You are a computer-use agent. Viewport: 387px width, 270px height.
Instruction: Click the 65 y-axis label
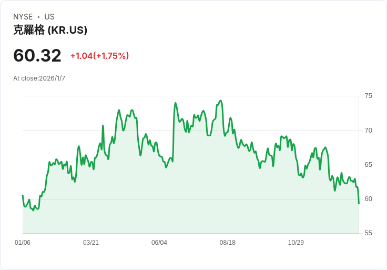(368, 165)
